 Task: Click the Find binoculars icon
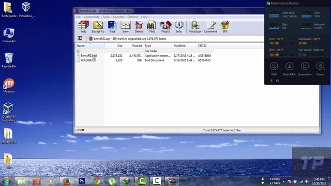click(152, 27)
